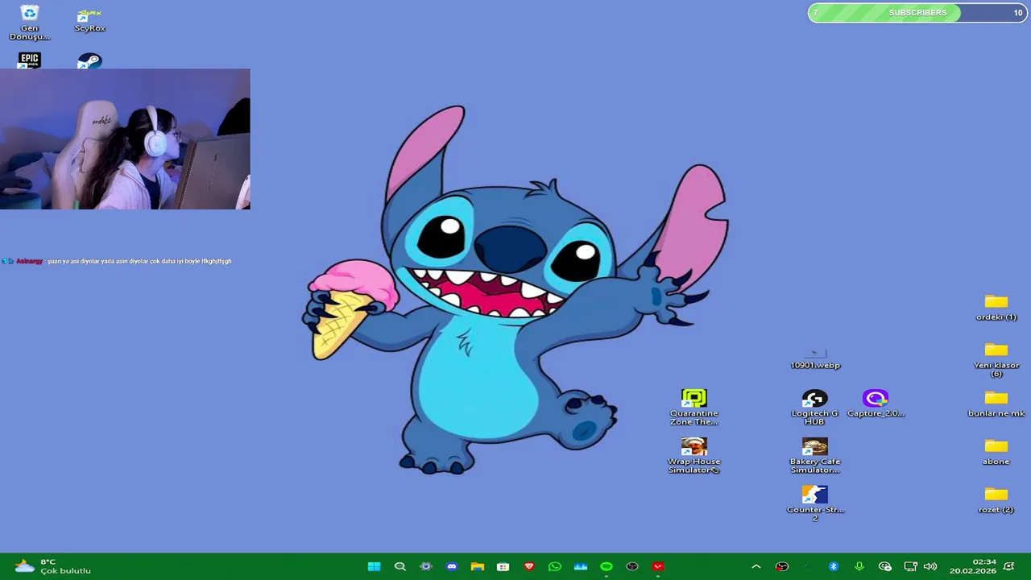Image resolution: width=1031 pixels, height=580 pixels.
Task: Open Discord from the taskbar
Action: 452,566
